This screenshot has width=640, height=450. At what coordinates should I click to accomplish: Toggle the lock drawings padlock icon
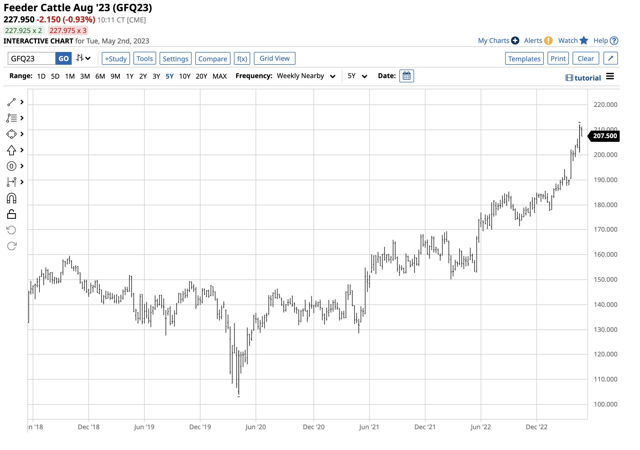(11, 215)
